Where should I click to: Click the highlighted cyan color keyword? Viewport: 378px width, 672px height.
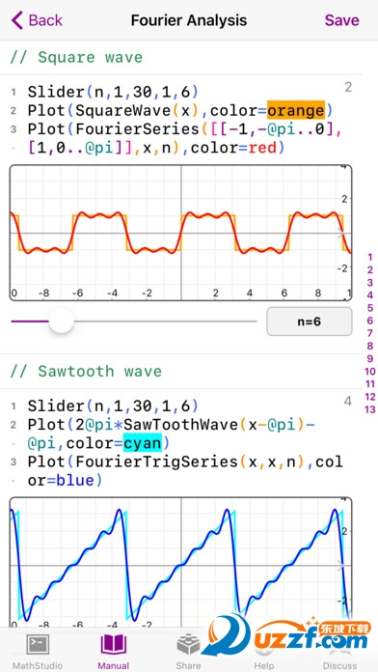142,443
